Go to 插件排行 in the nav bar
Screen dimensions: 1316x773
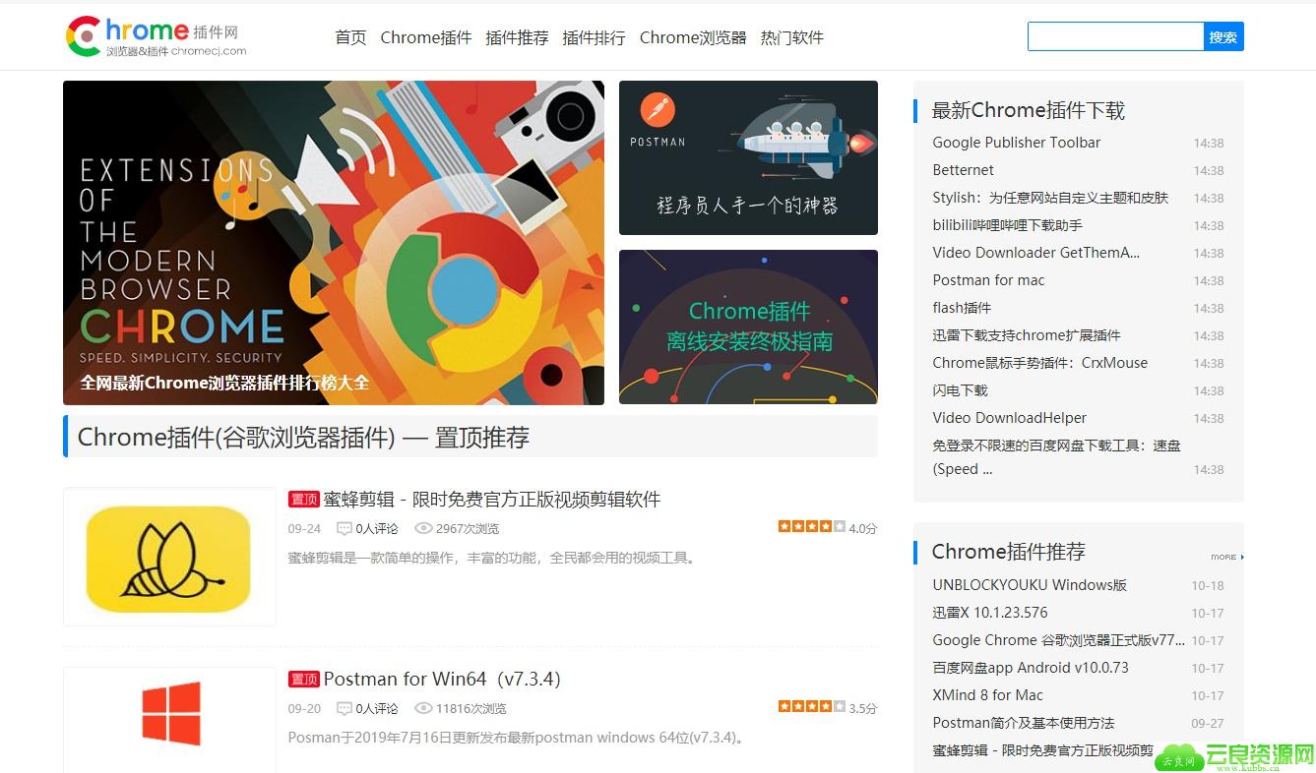pyautogui.click(x=594, y=37)
